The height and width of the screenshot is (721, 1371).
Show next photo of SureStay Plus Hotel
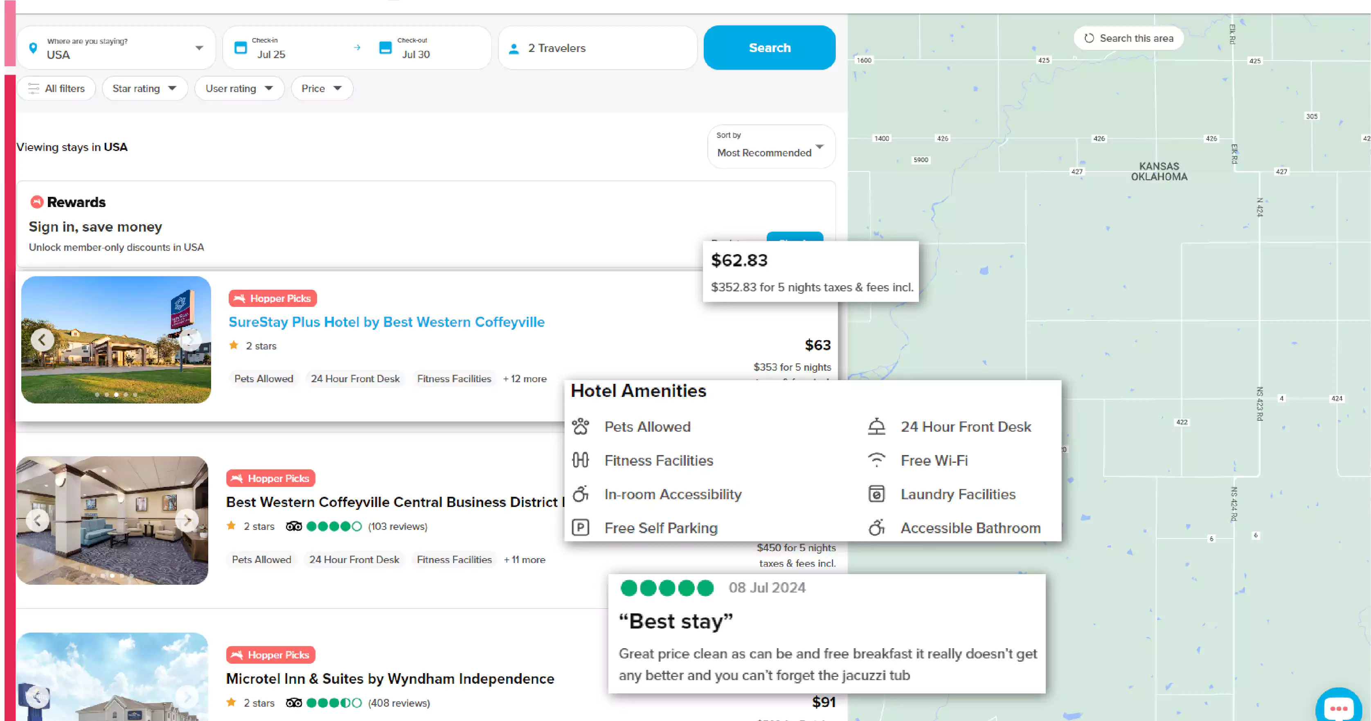pos(189,340)
